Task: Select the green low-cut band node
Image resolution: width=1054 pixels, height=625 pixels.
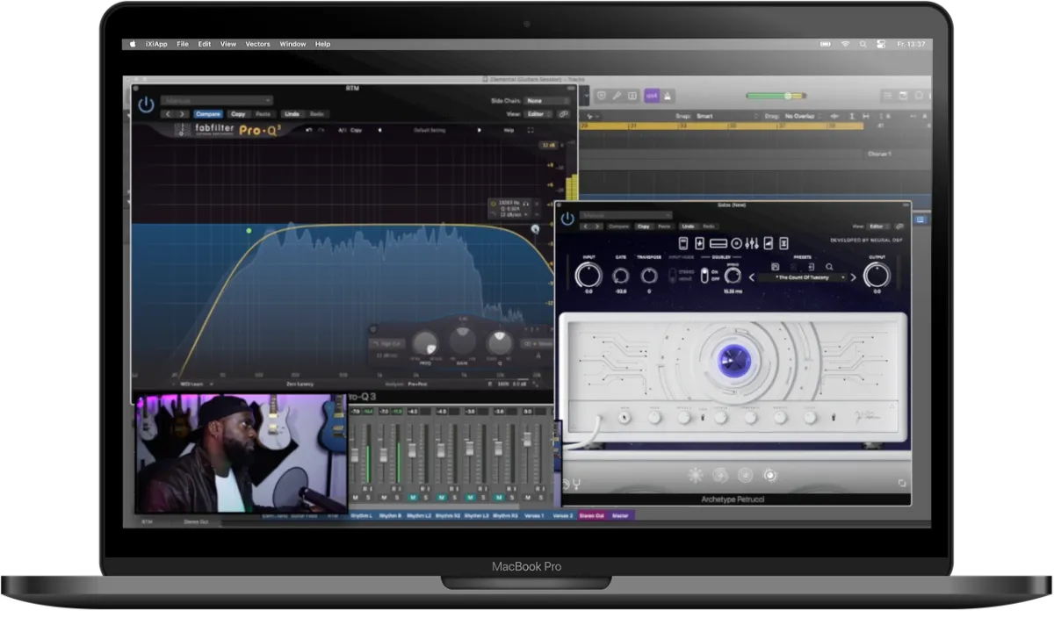Action: click(249, 231)
